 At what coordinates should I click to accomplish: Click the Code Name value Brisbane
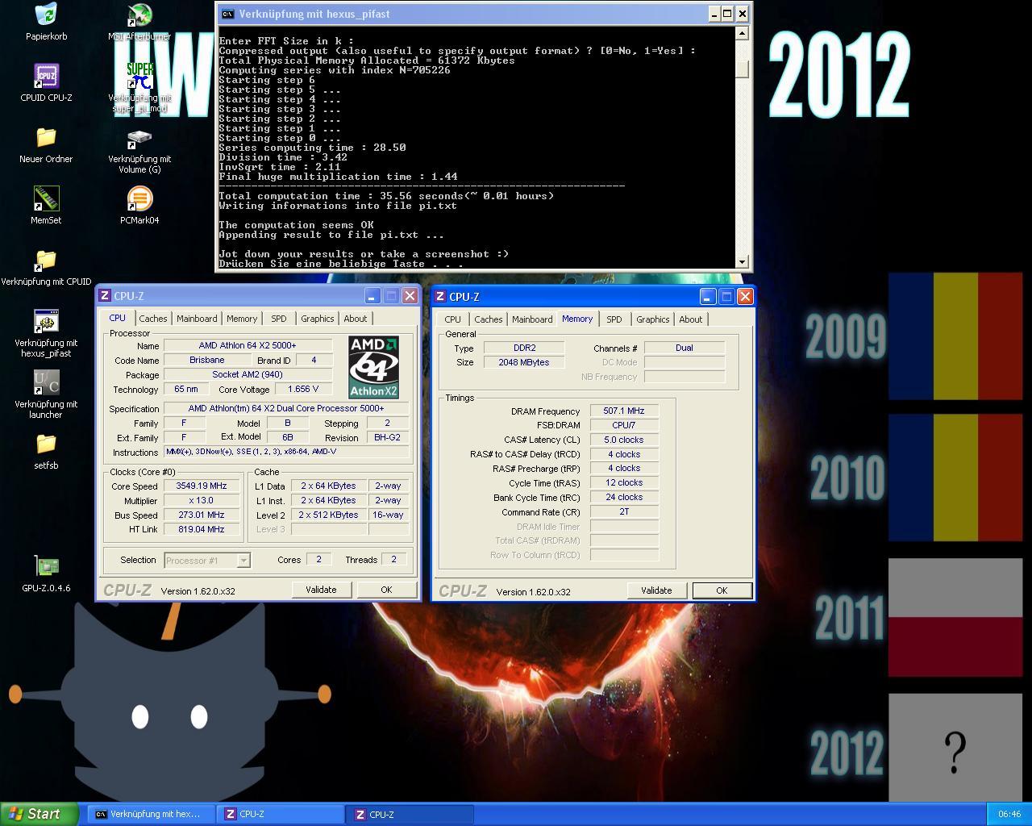(207, 360)
